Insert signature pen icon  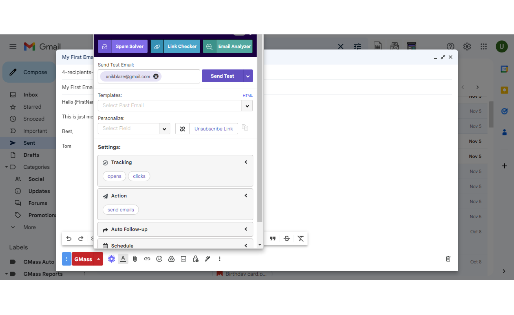[207, 259]
